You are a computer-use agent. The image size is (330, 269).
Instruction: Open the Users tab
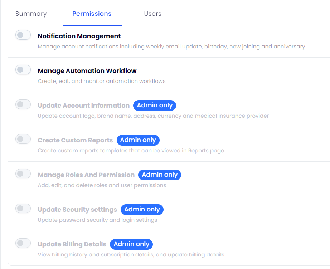click(152, 14)
